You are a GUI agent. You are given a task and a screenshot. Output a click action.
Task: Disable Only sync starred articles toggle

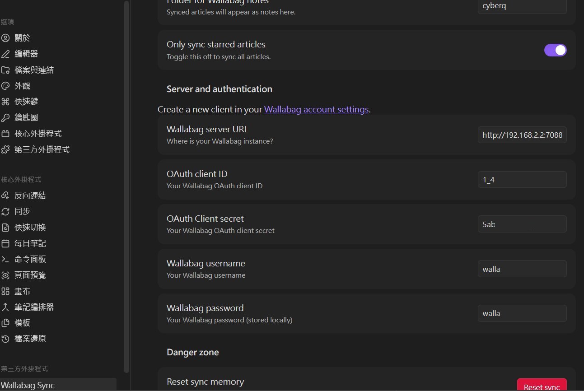tap(555, 50)
